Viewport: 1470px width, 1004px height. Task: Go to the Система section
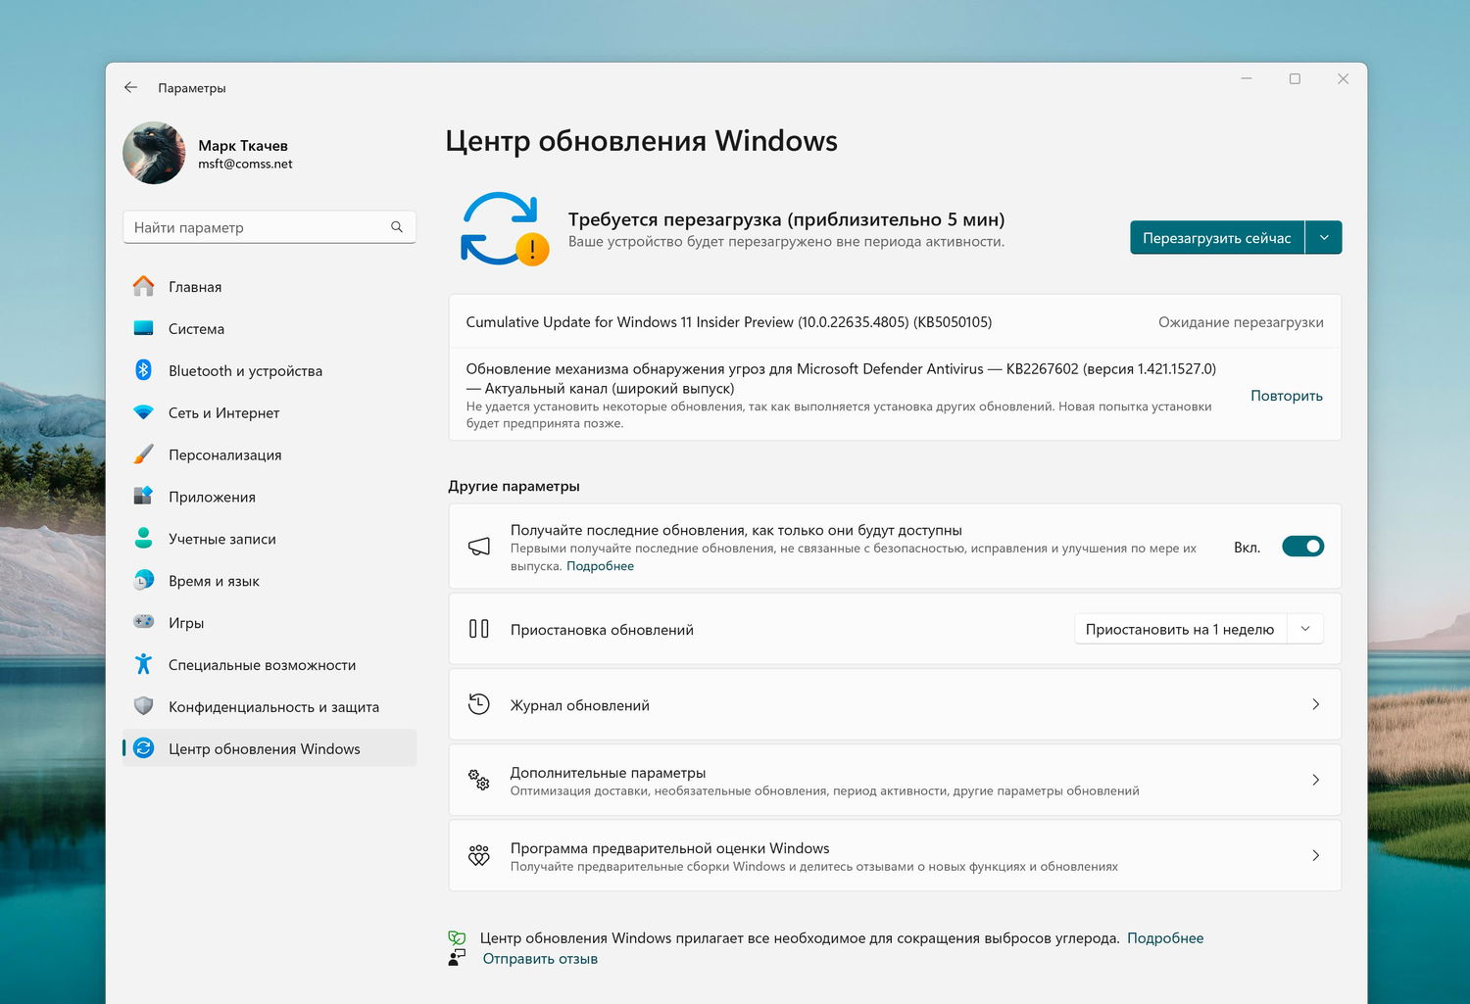[x=269, y=328]
